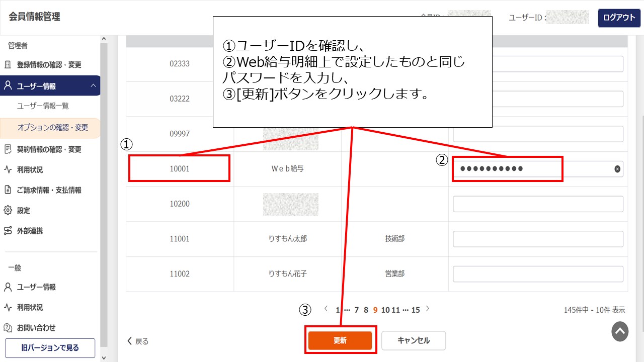Screen dimensions: 644x362
Task: Open 外部連携 in sidebar
Action: (x=30, y=231)
